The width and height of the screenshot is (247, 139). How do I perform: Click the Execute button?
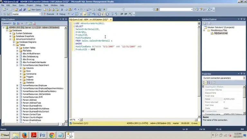[x=49, y=14]
